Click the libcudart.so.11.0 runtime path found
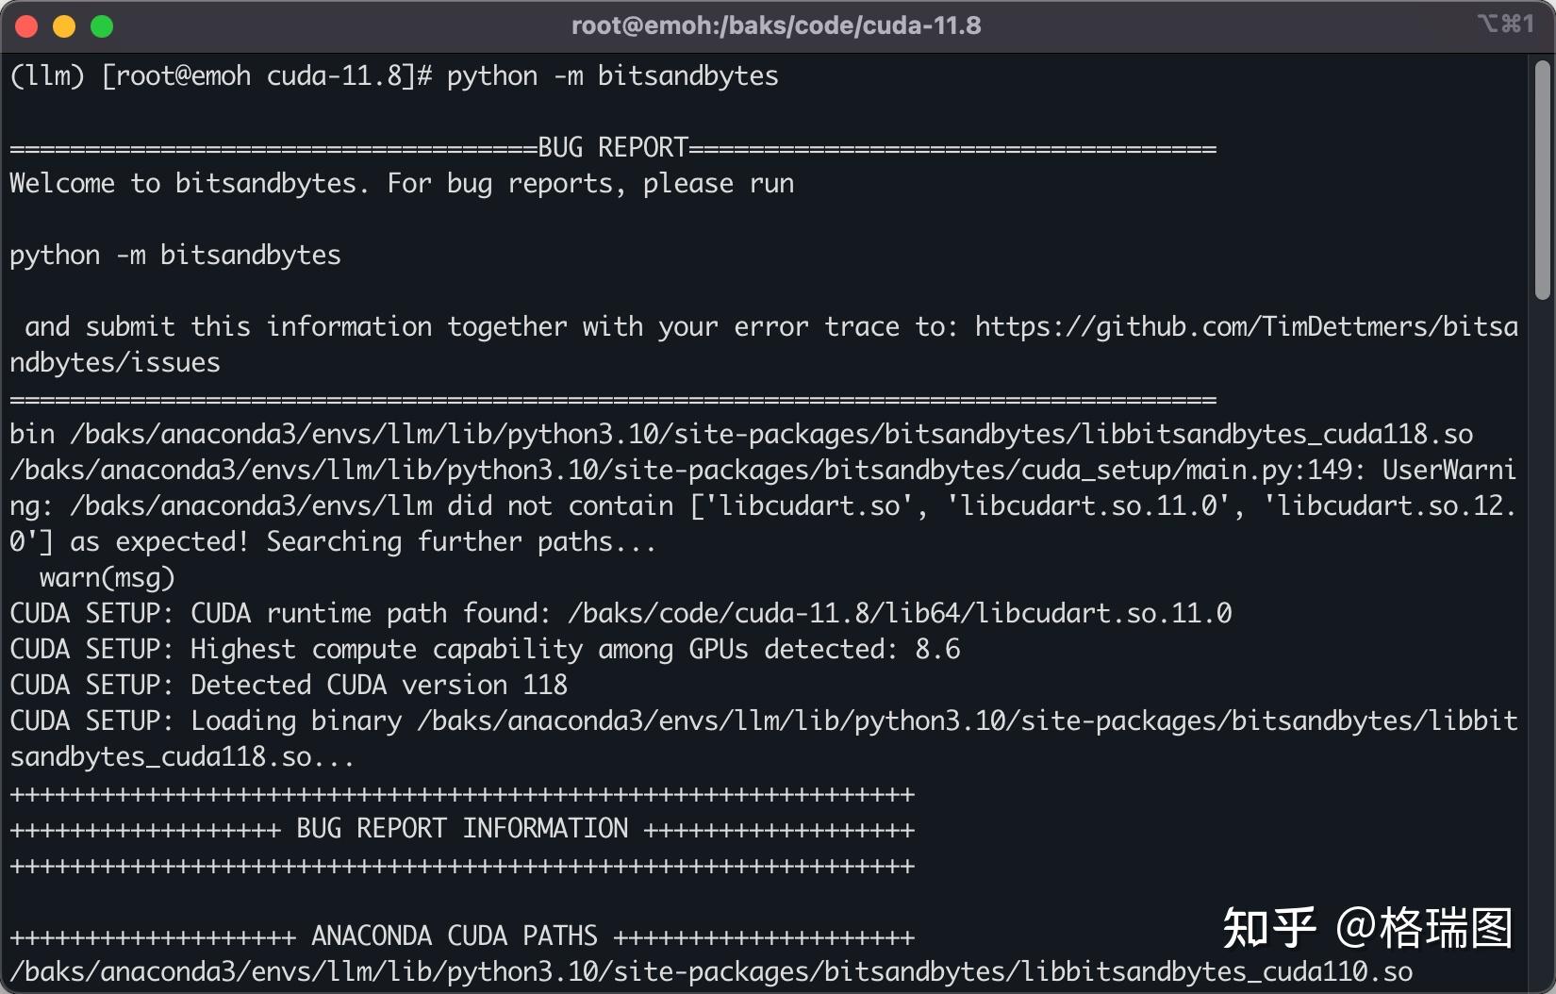 pyautogui.click(x=899, y=614)
